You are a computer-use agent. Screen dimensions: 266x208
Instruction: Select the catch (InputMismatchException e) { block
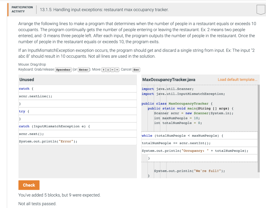click(77, 126)
